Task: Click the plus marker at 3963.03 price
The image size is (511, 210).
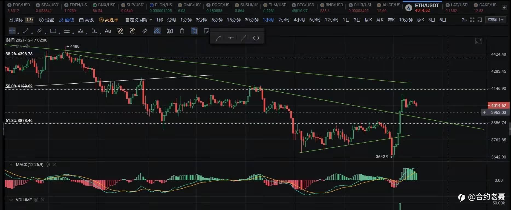Action: (484, 112)
